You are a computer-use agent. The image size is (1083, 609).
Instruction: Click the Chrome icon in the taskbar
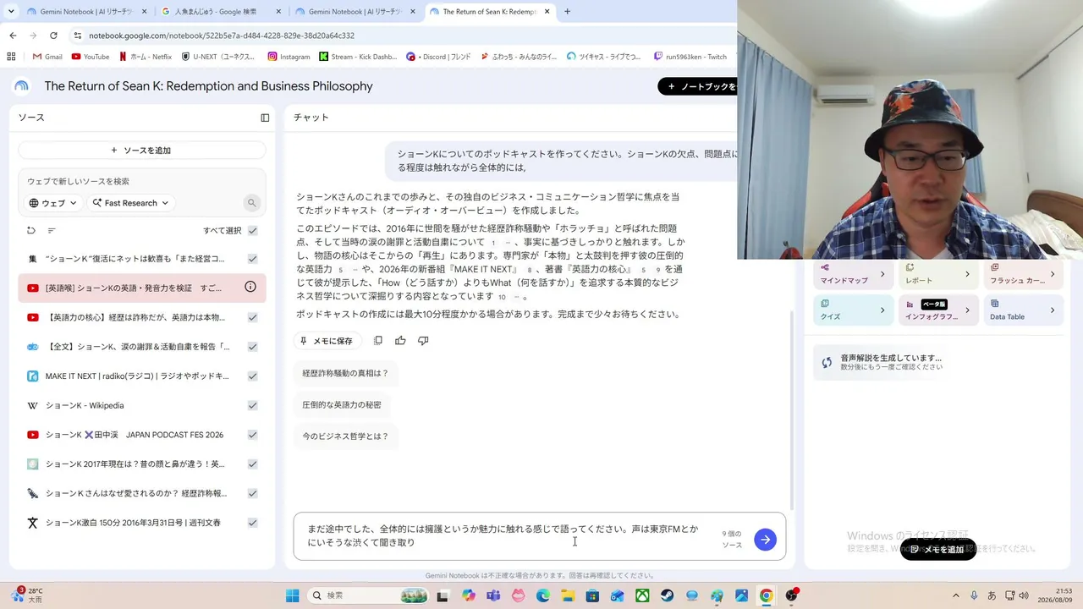[766, 595]
